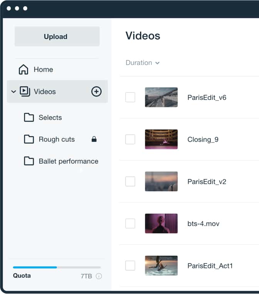Click the Quota info icon
259x294 pixels.
tap(99, 276)
